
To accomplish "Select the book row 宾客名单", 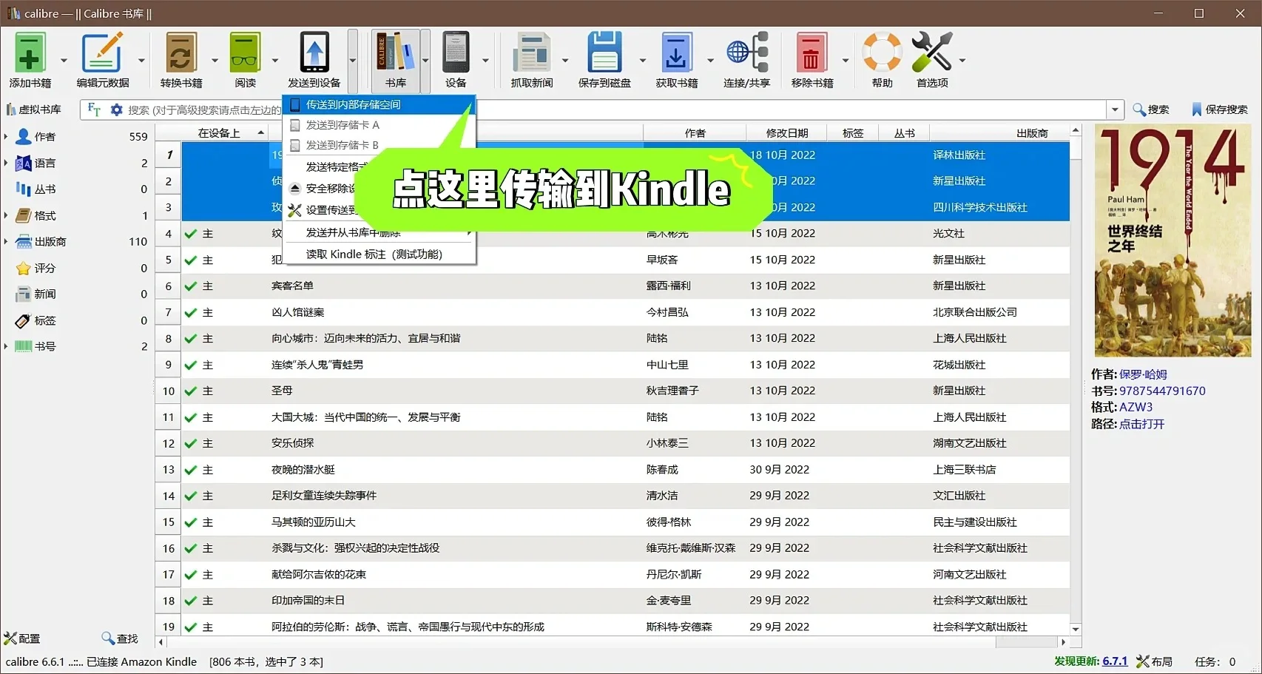I will 613,286.
